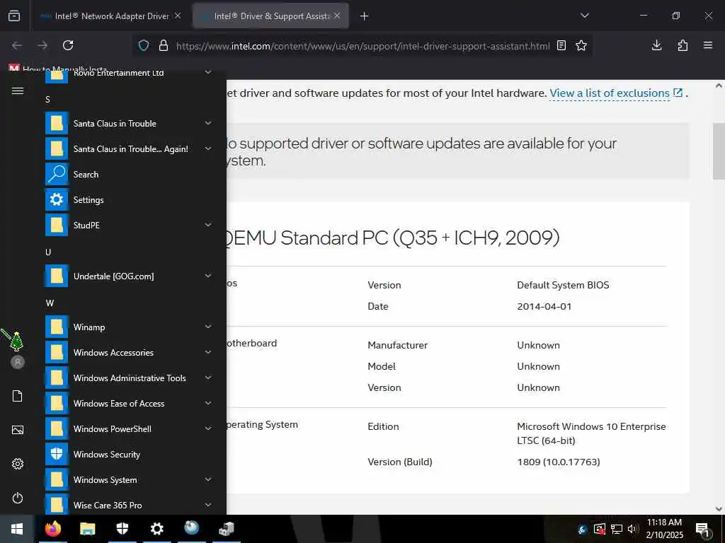
Task: Open Settings gear on the taskbar
Action: [x=156, y=529]
